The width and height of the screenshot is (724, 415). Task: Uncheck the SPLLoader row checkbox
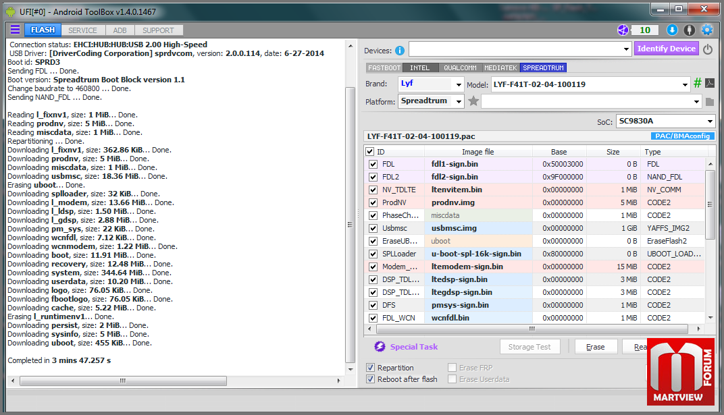coord(373,254)
